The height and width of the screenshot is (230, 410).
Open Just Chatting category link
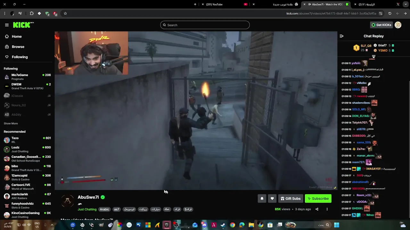87,209
